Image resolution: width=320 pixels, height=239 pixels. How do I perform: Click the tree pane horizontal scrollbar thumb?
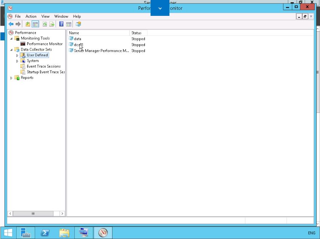(x=33, y=213)
